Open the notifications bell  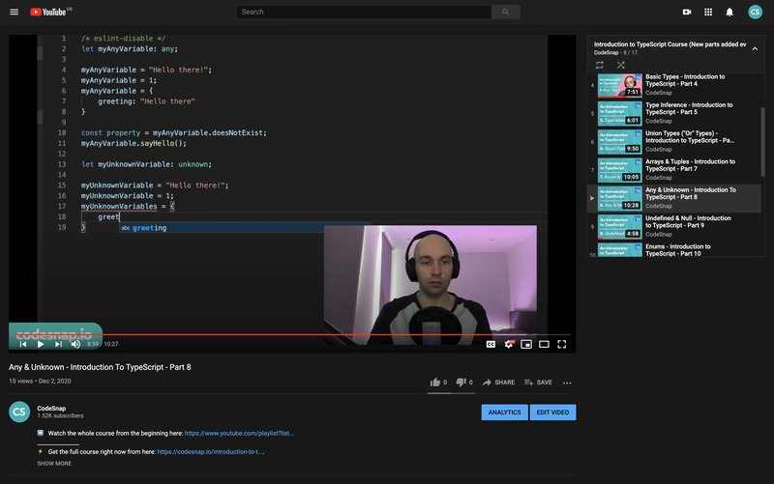729,12
